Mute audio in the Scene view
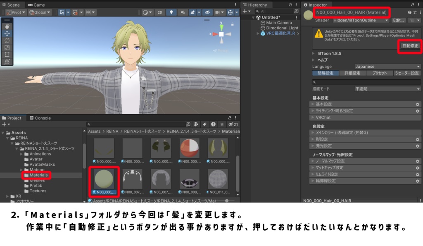Viewport: 423px width, 246px height. click(183, 12)
